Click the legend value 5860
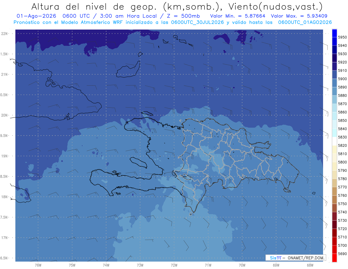Screen dimensions: 348x269 (x=342, y=112)
